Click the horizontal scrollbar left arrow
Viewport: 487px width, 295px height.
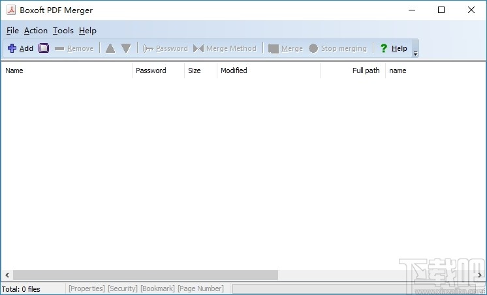[x=7, y=275]
